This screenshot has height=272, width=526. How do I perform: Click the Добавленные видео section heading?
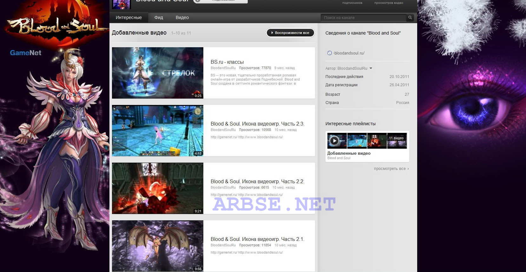point(139,33)
